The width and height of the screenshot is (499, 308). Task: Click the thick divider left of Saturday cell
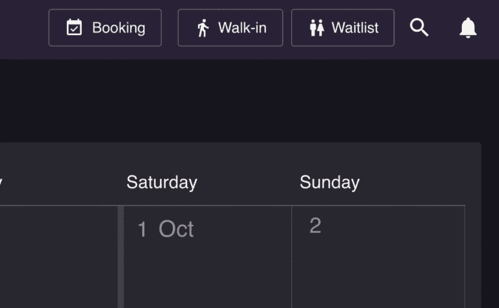(121, 260)
